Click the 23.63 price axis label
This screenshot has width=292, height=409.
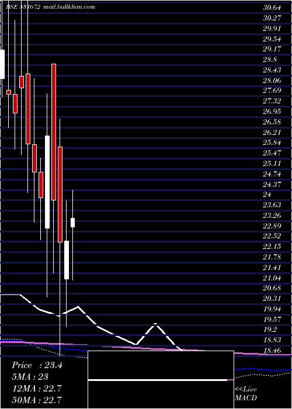click(272, 204)
